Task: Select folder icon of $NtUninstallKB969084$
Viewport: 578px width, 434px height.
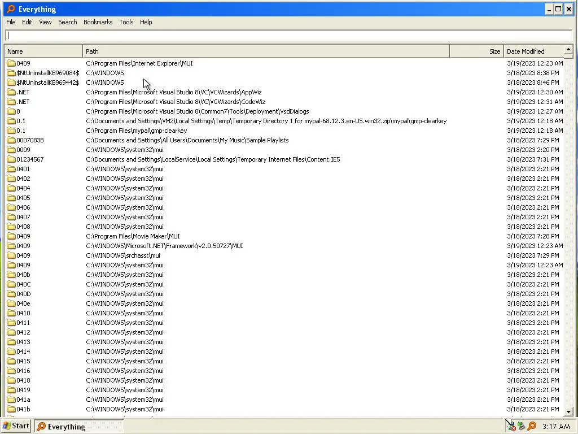Action: click(x=11, y=73)
